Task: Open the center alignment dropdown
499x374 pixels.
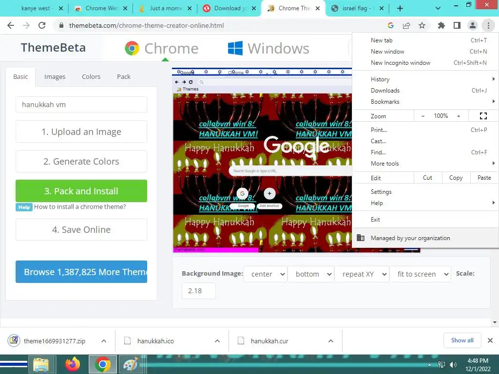Action: [x=266, y=274]
